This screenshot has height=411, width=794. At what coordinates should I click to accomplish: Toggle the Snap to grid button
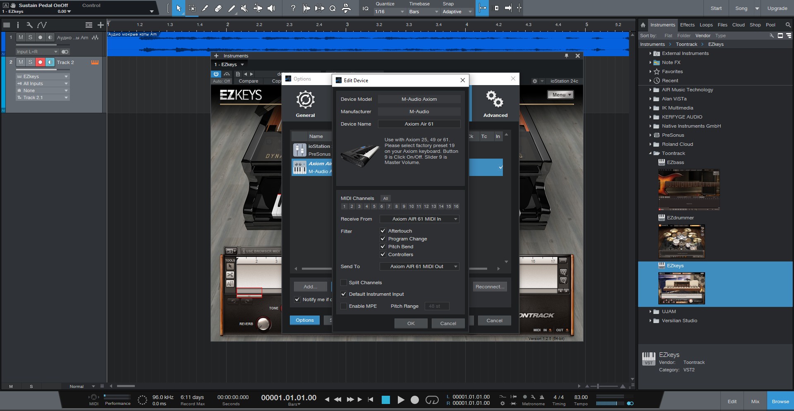point(482,8)
